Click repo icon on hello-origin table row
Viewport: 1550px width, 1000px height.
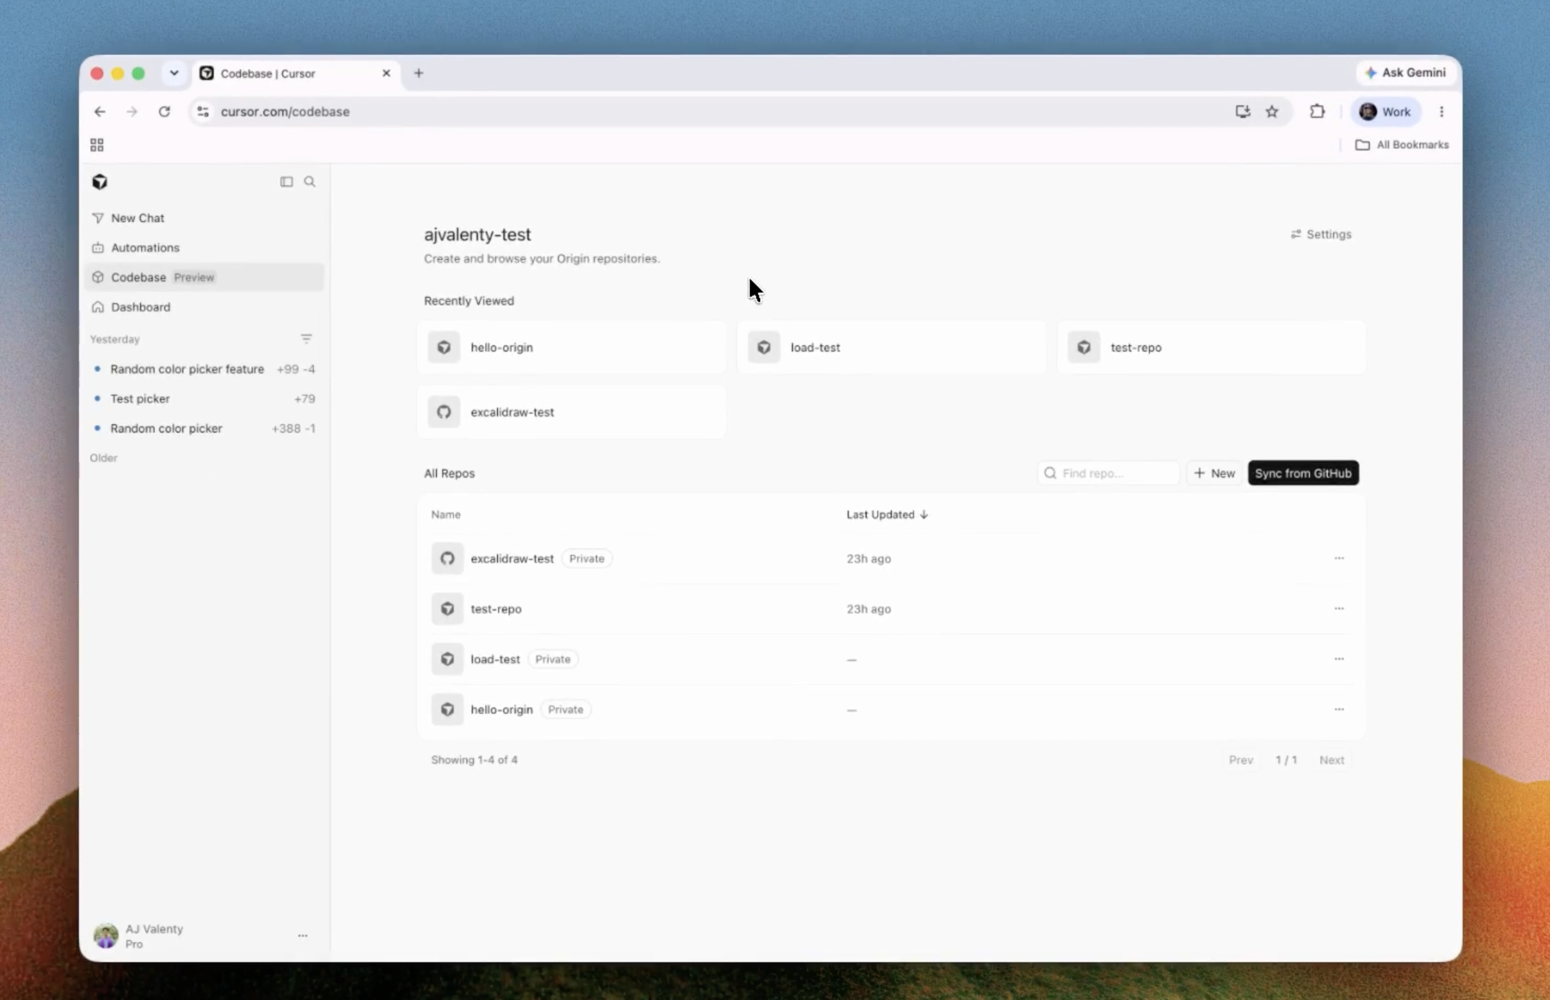coord(448,710)
